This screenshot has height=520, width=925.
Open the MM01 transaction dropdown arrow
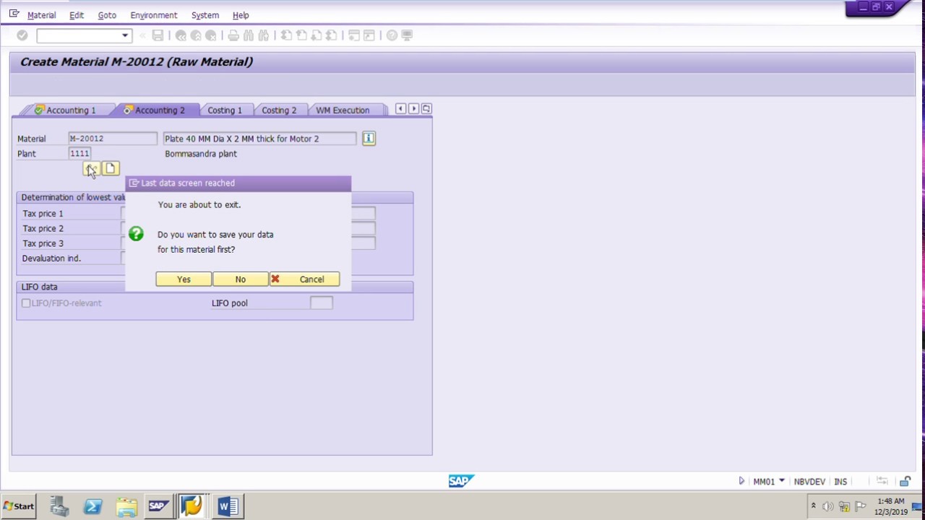click(781, 481)
